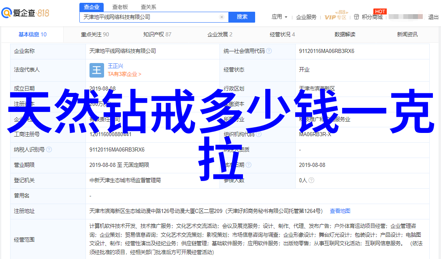Select the 曾用名 label cell
Viewport: 441px width, 259px height.
[48, 196]
